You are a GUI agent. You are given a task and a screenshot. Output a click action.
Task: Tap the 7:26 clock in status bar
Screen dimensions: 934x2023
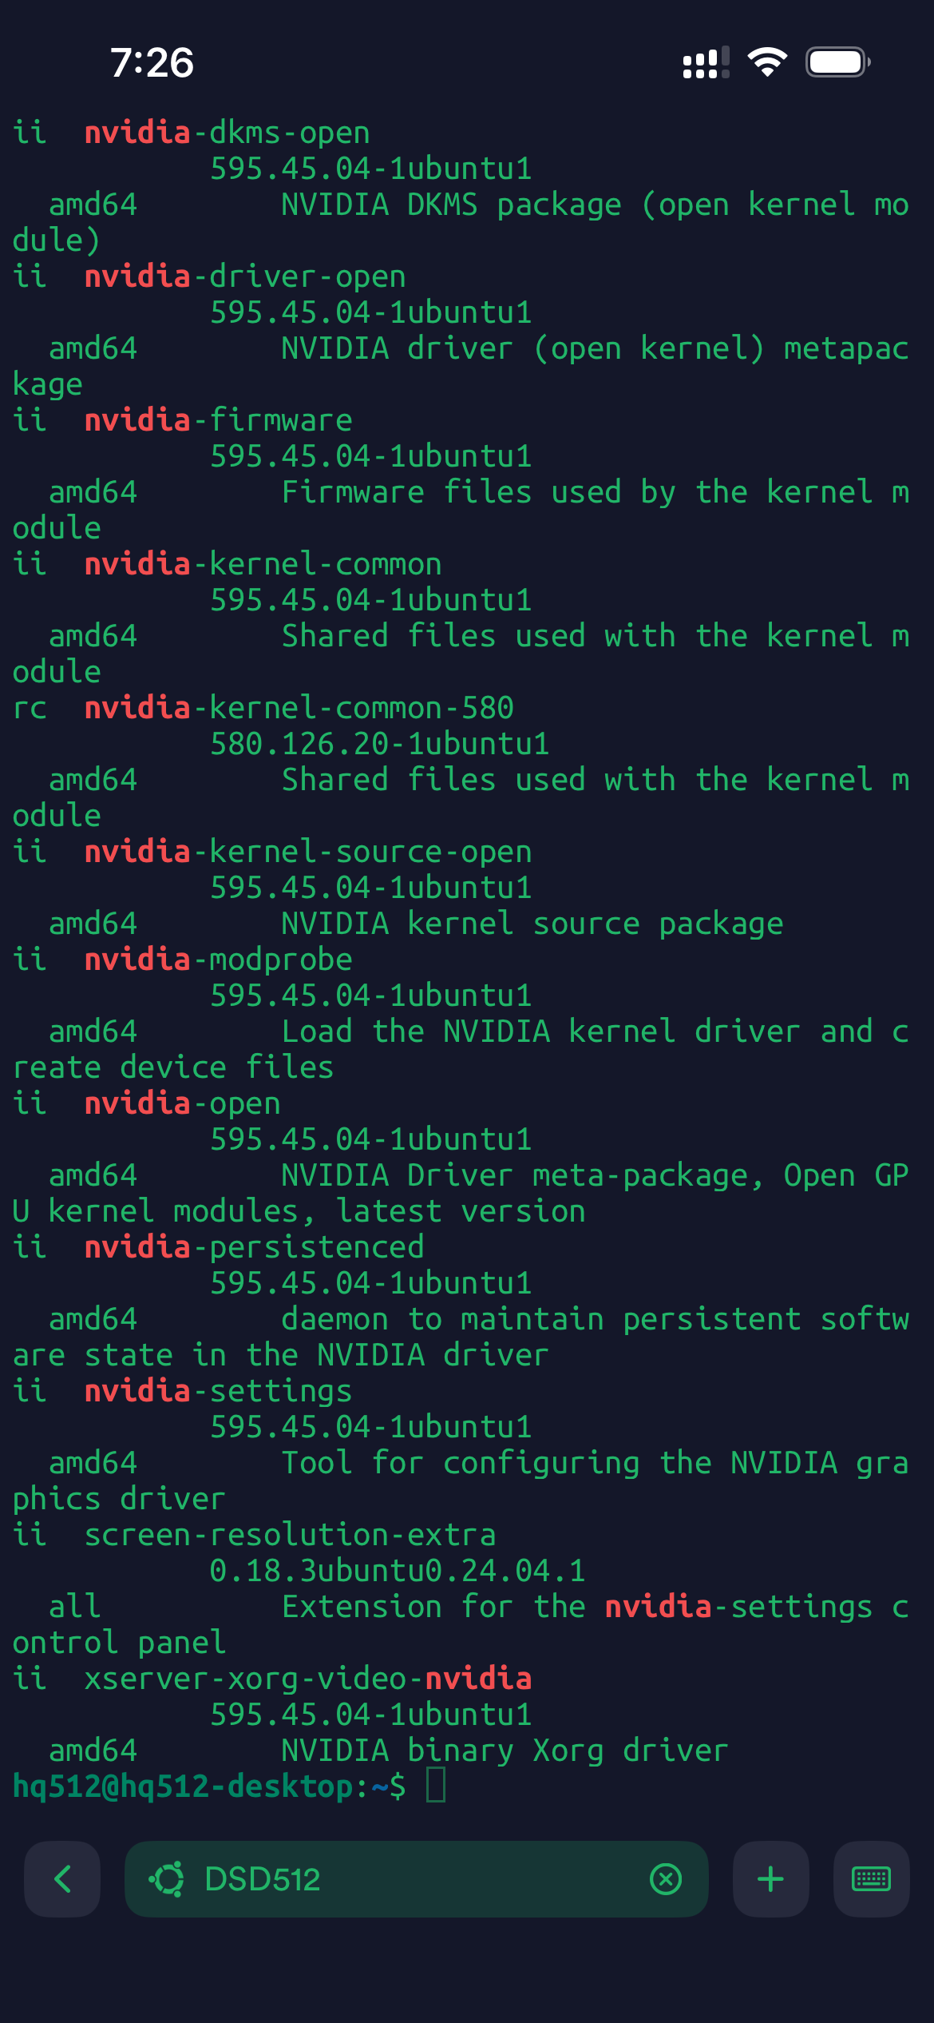[x=152, y=62]
